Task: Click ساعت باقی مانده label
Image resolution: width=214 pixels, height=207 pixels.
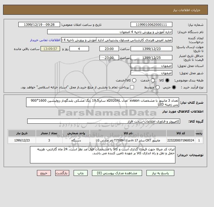Action: (27, 49)
